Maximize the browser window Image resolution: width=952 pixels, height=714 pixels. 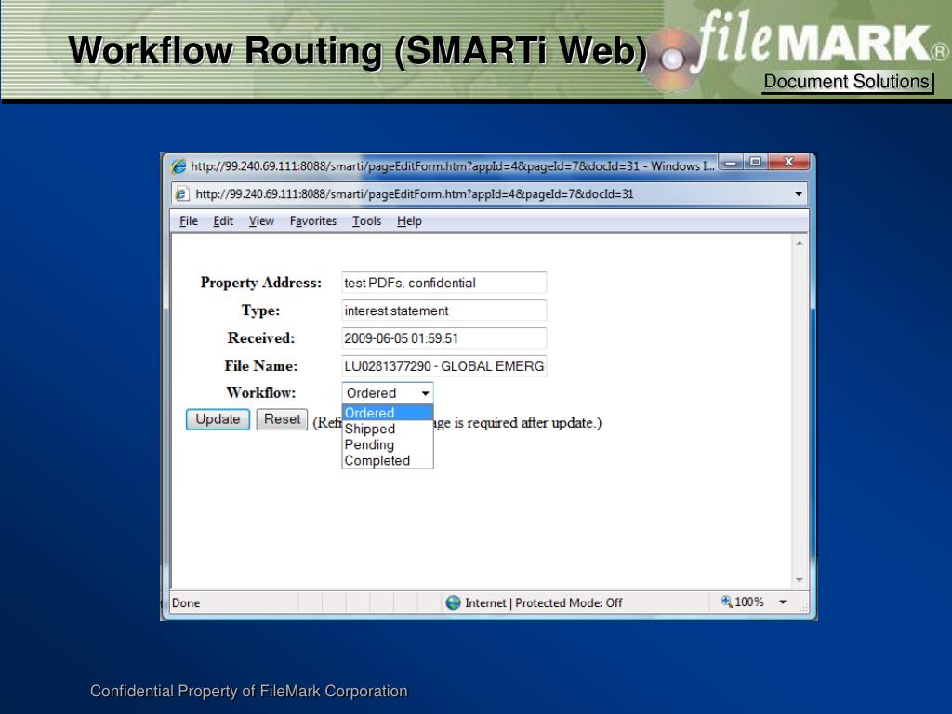756,162
